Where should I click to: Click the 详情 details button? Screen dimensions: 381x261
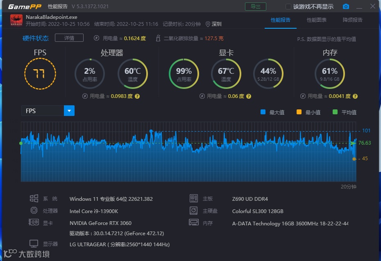point(69,38)
